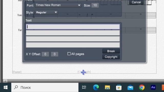This screenshot has width=164, height=92.
Task: Click the Size field showing 10
Action: tap(95, 5)
